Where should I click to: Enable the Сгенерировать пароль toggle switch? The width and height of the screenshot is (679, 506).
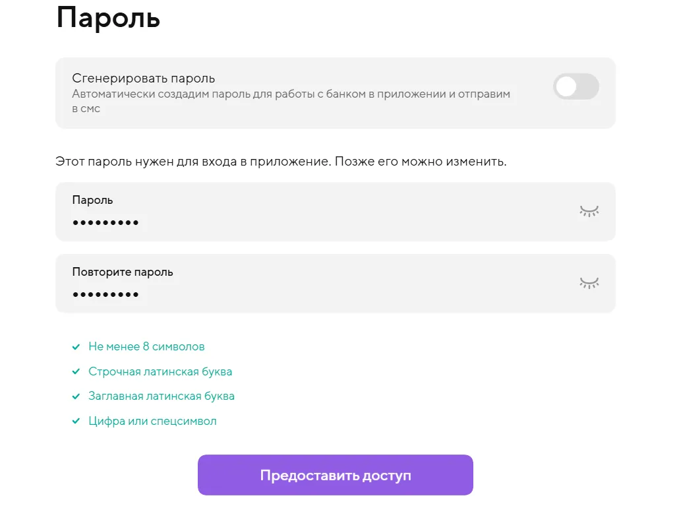point(576,86)
